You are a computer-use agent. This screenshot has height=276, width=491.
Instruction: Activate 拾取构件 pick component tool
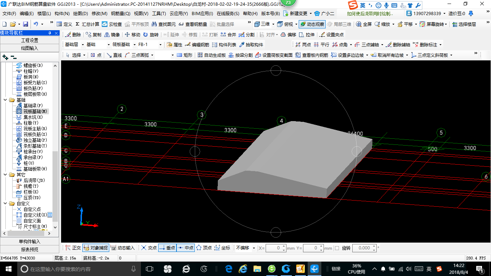[x=251, y=45]
